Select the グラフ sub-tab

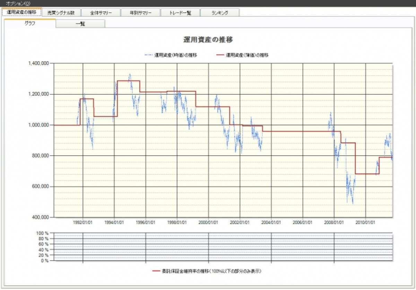coord(30,24)
